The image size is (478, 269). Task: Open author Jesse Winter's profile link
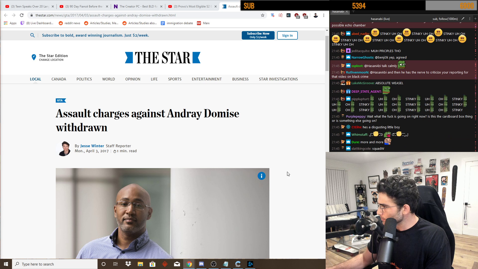click(92, 146)
